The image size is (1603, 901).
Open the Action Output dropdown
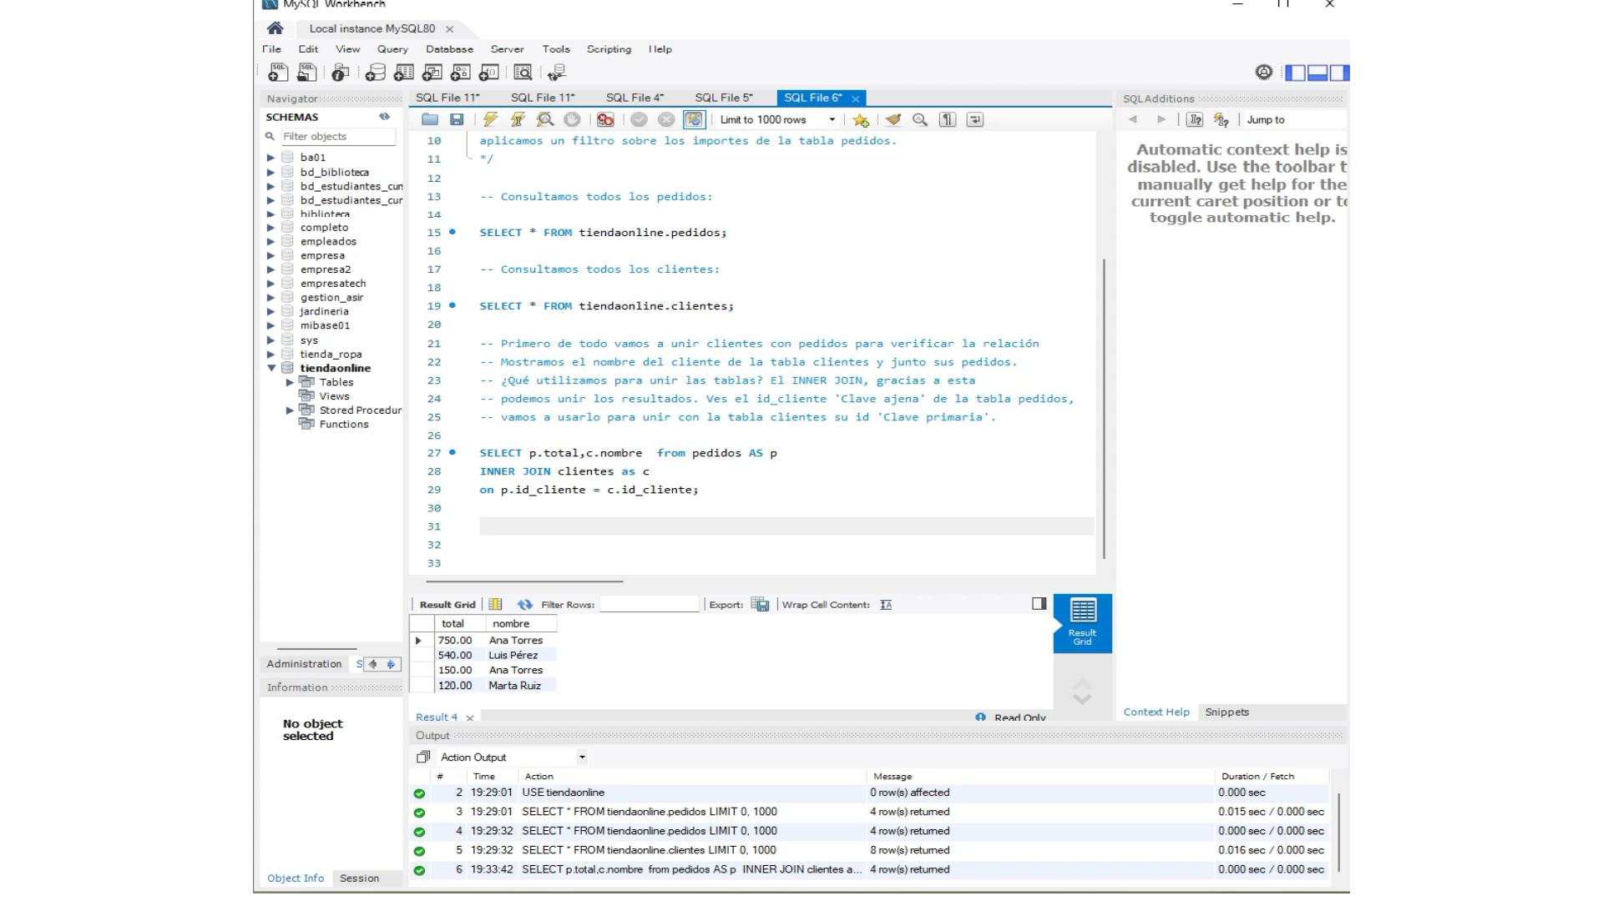click(x=581, y=757)
